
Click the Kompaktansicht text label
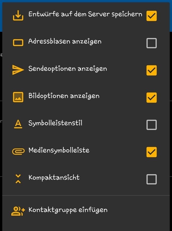[x=54, y=178]
